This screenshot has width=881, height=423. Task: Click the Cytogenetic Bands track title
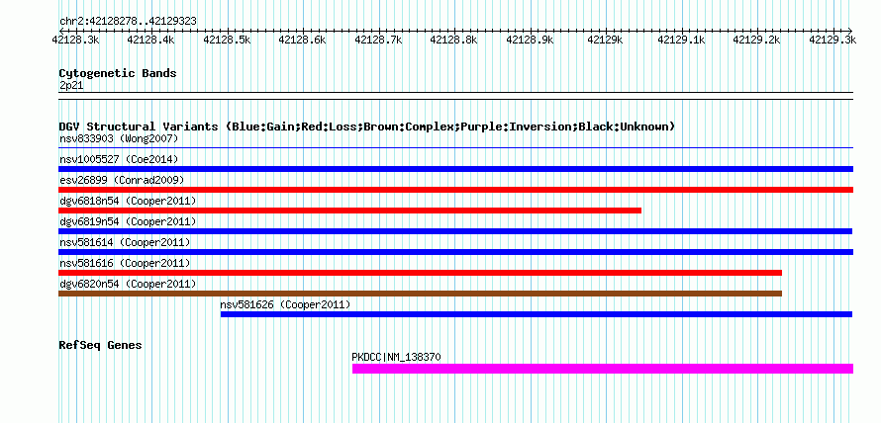[x=118, y=73]
